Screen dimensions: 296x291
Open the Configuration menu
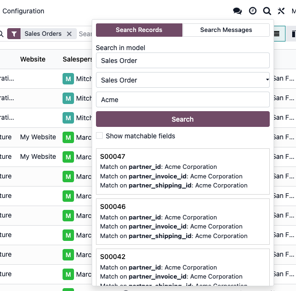click(x=23, y=11)
